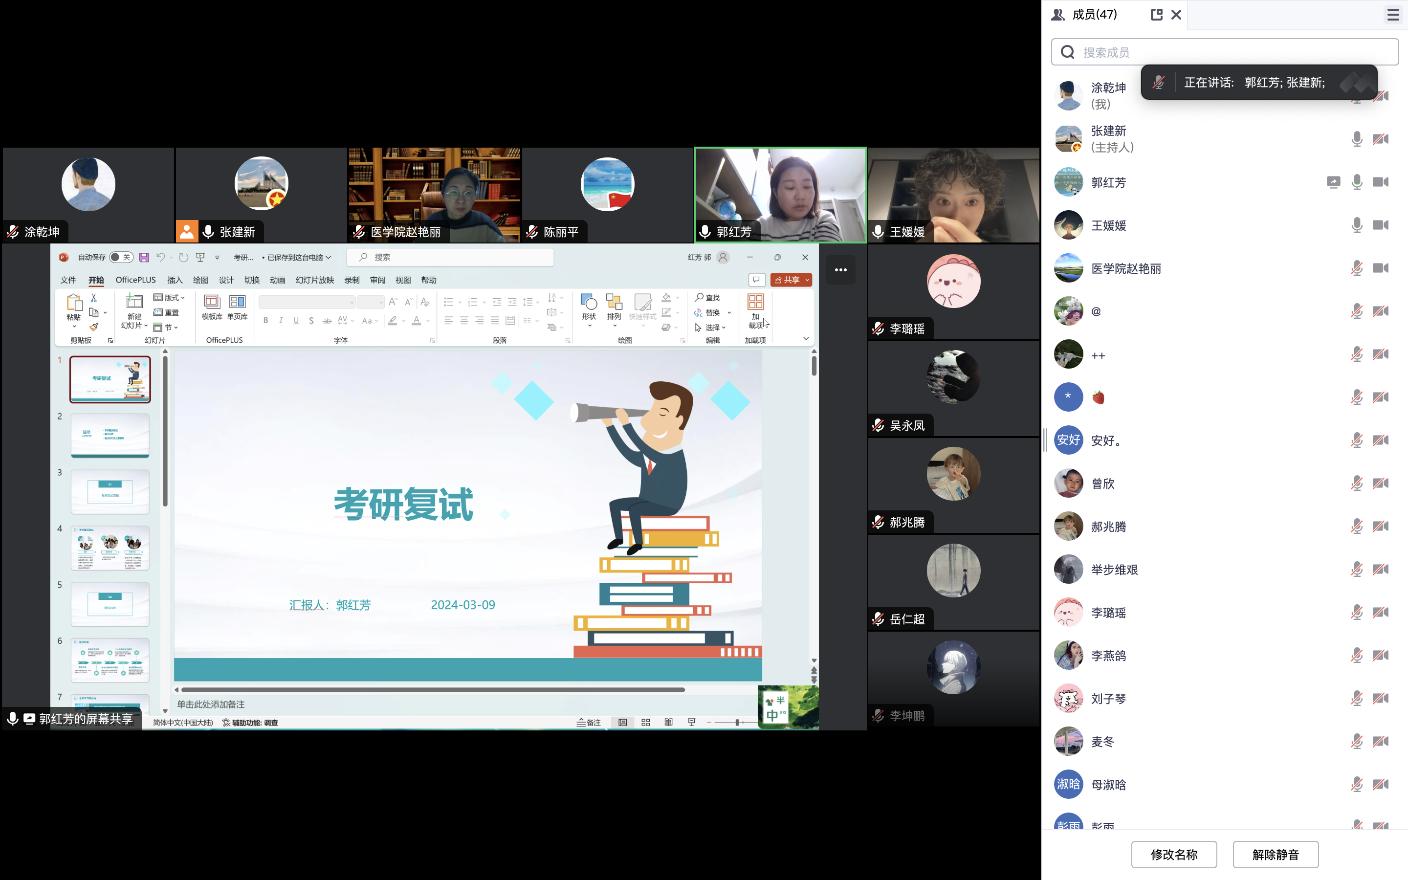Screen dimensions: 1408x880
Task: Click the PowerPoint save icon
Action: [x=144, y=257]
